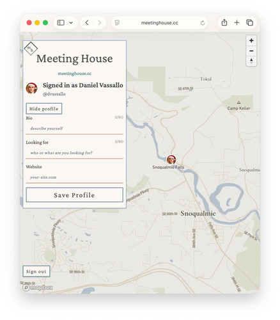Click the Camp Keller map label

tap(238, 108)
